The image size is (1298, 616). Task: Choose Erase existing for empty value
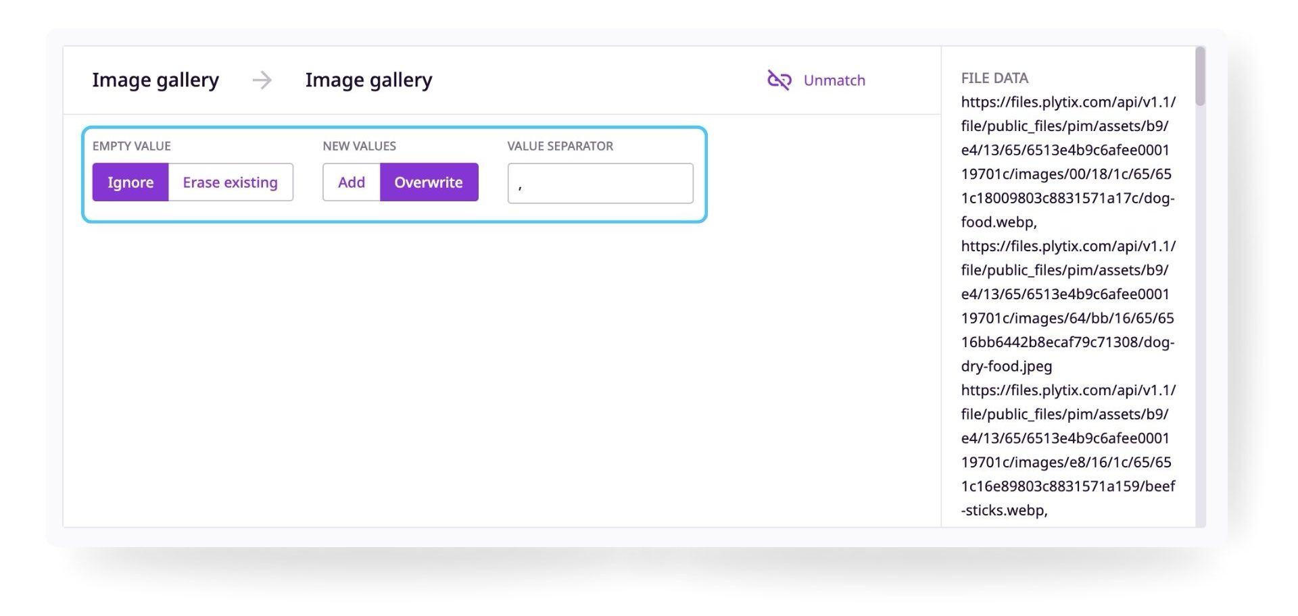(231, 182)
